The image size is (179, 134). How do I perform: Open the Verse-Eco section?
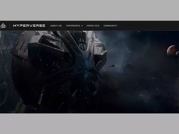(x=93, y=26)
